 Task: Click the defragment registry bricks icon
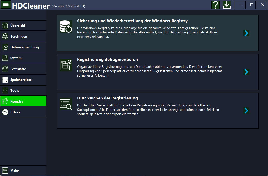click(x=66, y=65)
